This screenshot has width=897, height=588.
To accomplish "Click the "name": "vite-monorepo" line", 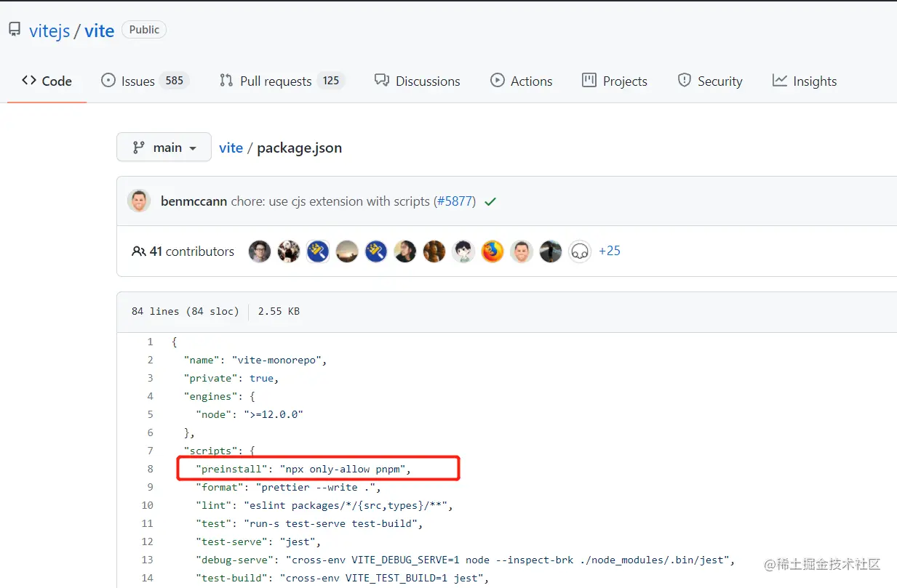I will [256, 360].
